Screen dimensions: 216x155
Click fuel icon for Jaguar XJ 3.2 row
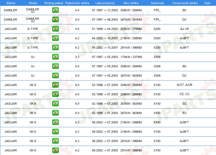click(55, 57)
